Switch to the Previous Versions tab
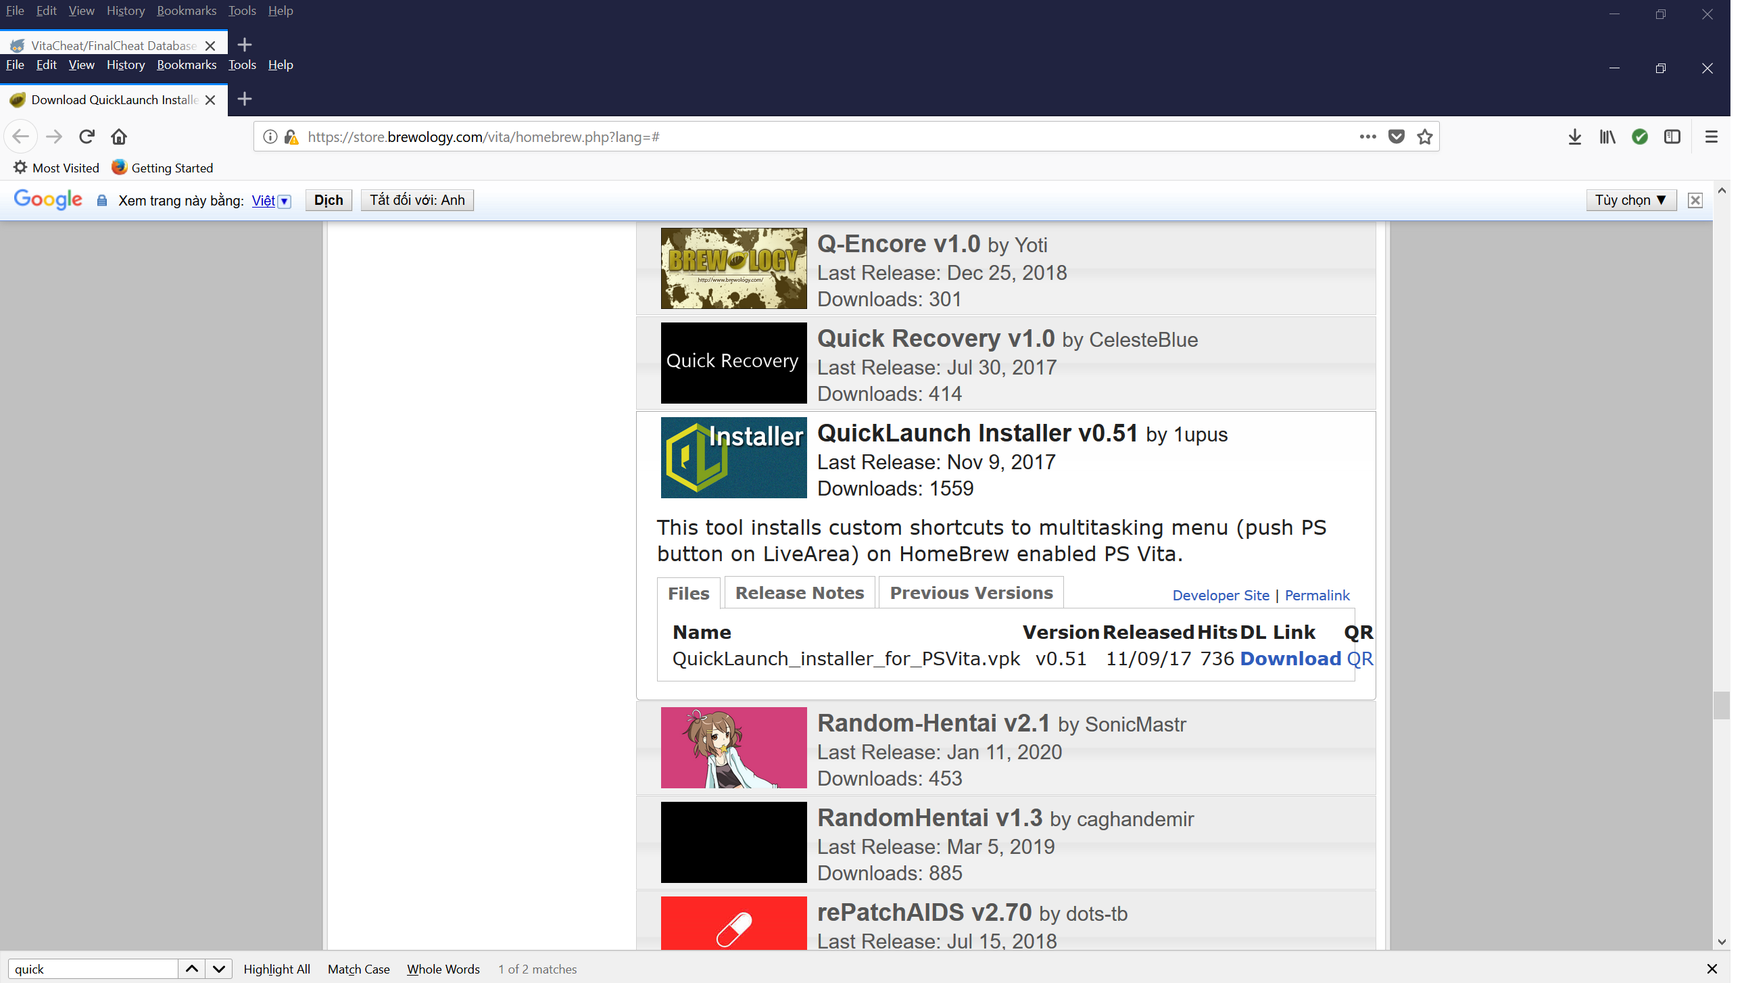This screenshot has height=983, width=1744. tap(971, 592)
